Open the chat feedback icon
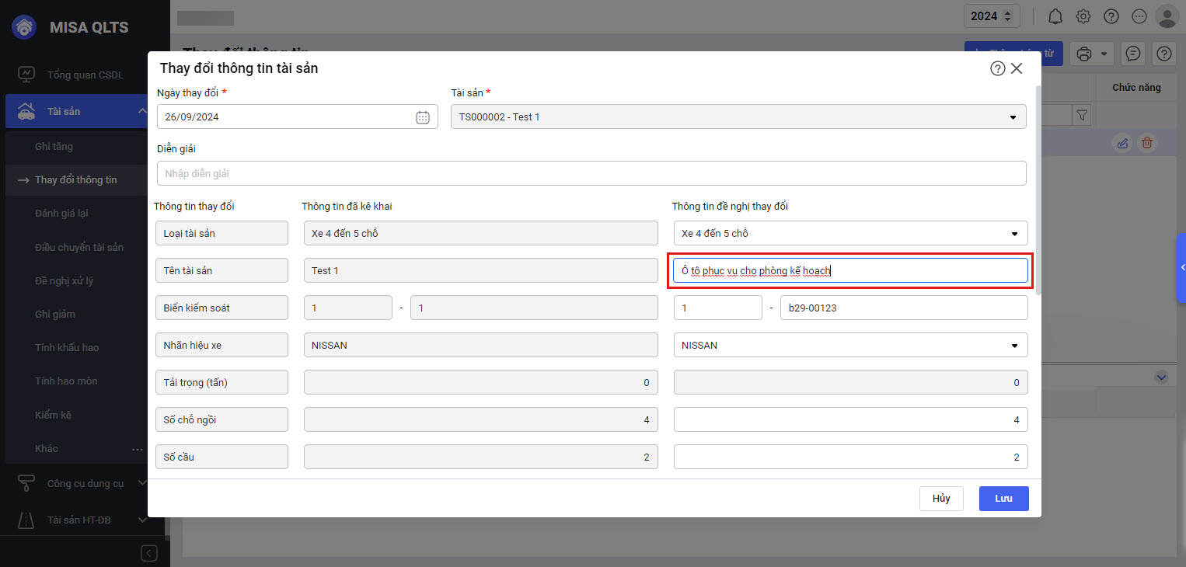Image resolution: width=1186 pixels, height=567 pixels. click(1133, 54)
